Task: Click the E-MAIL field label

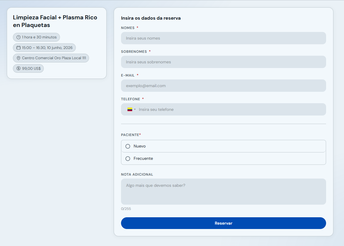Action: pos(128,75)
